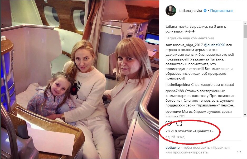Like the post with the heart icon
The width and height of the screenshot is (247, 159).
(x=168, y=123)
